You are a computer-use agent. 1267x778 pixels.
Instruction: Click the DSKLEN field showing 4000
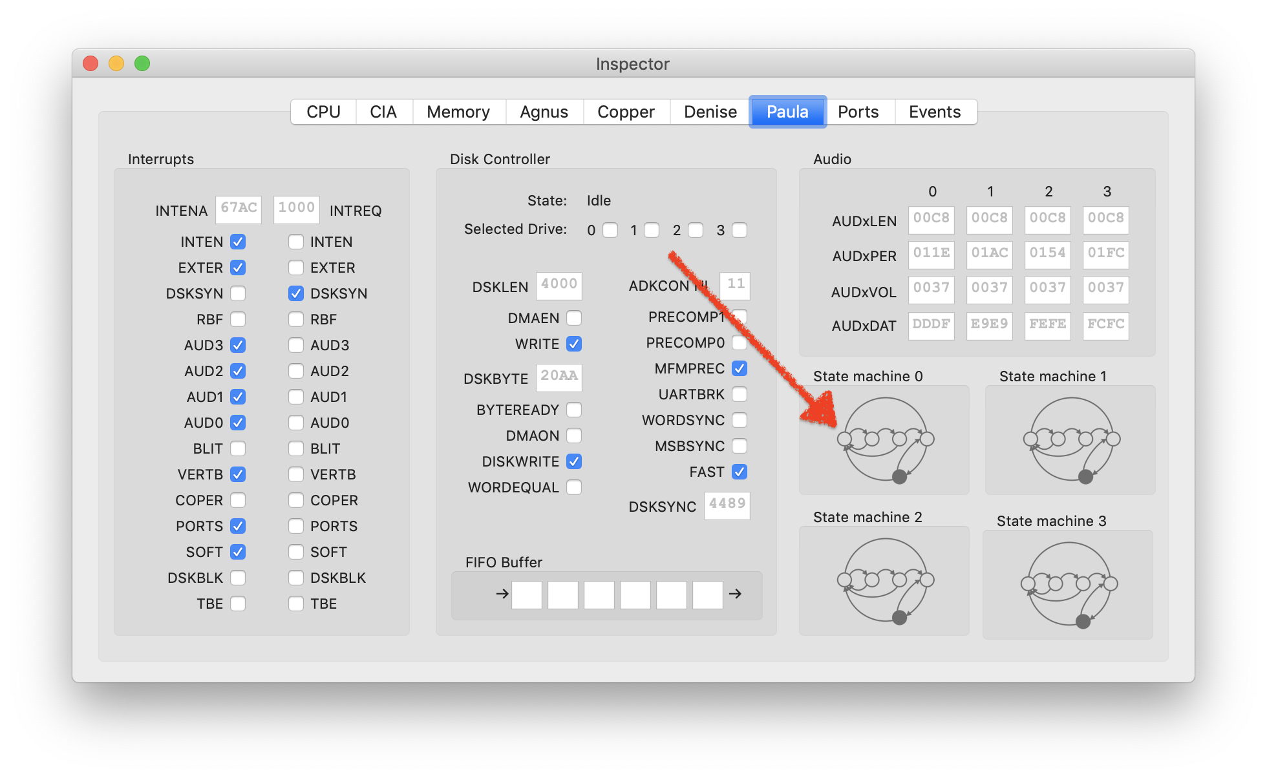click(x=559, y=286)
